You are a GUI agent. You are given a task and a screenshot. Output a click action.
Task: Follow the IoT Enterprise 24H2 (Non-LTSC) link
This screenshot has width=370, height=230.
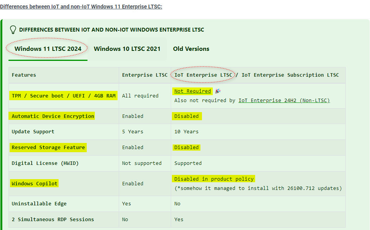click(284, 100)
